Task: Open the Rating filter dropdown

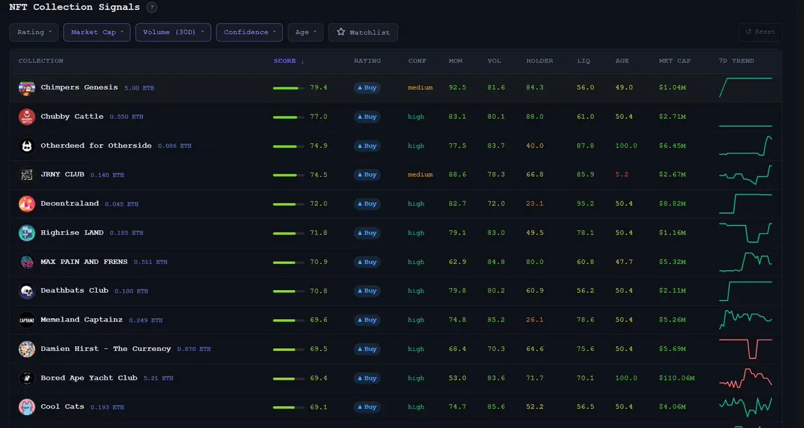Action: [34, 32]
